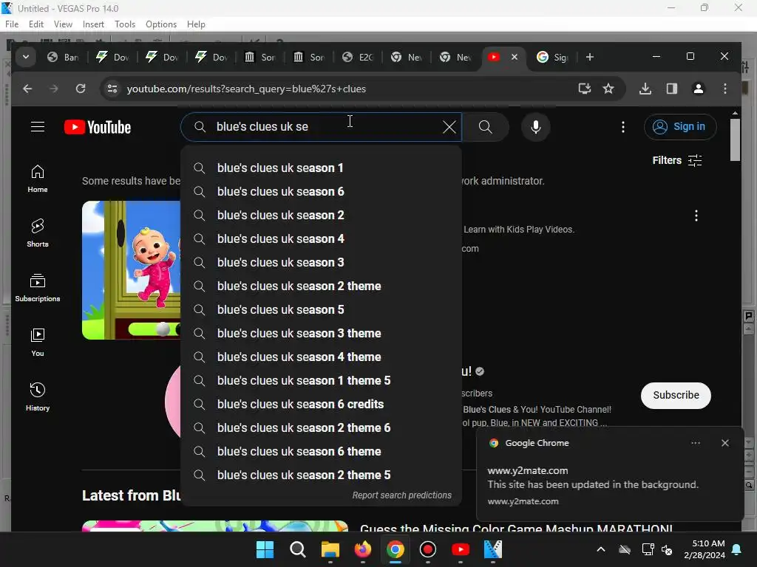Open VEGAS Pro File menu
Image resolution: width=757 pixels, height=567 pixels.
pos(12,24)
